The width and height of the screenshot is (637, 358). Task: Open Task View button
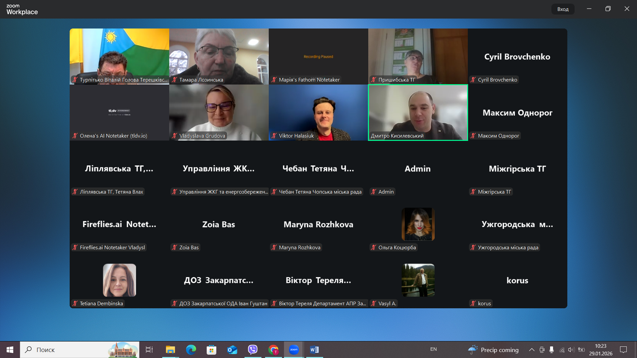tap(149, 350)
